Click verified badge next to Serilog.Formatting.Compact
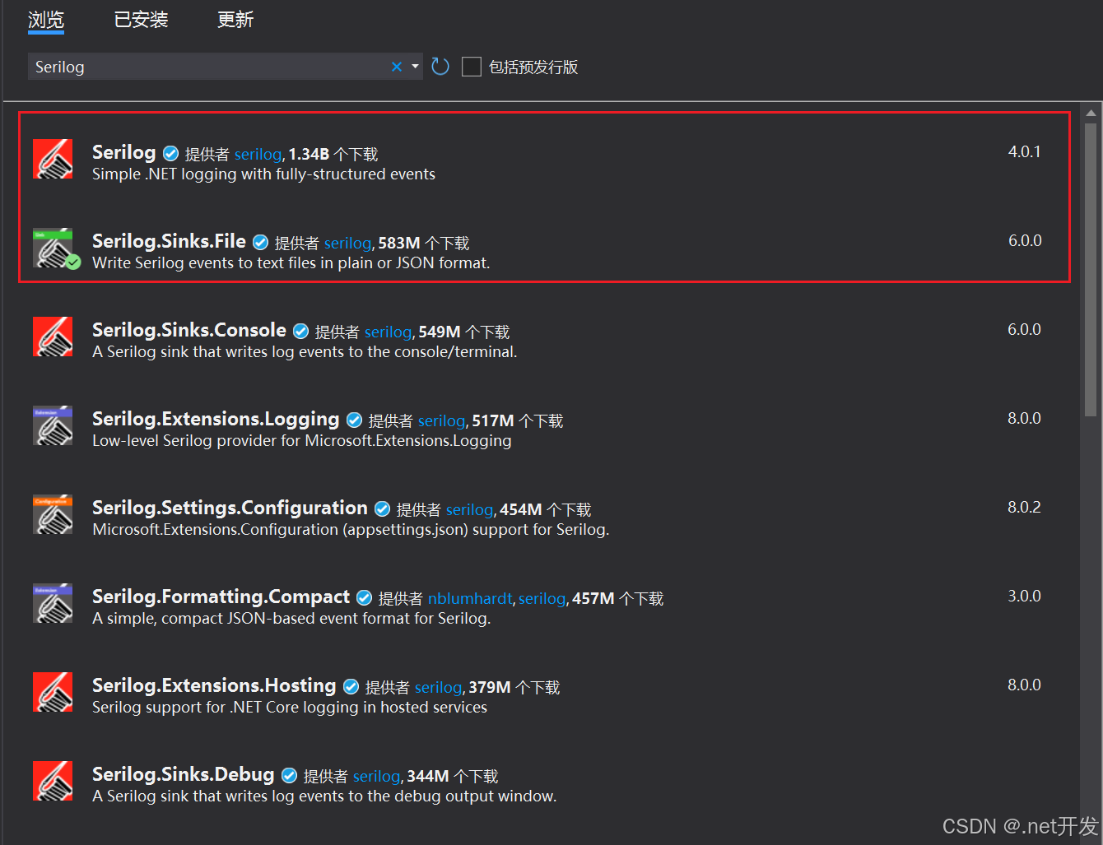The height and width of the screenshot is (845, 1103). pos(364,597)
